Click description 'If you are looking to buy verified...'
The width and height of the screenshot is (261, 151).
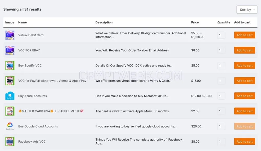pos(136,126)
